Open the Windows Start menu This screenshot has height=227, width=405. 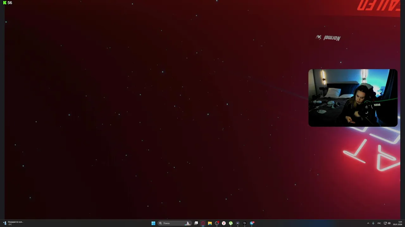coord(153,223)
